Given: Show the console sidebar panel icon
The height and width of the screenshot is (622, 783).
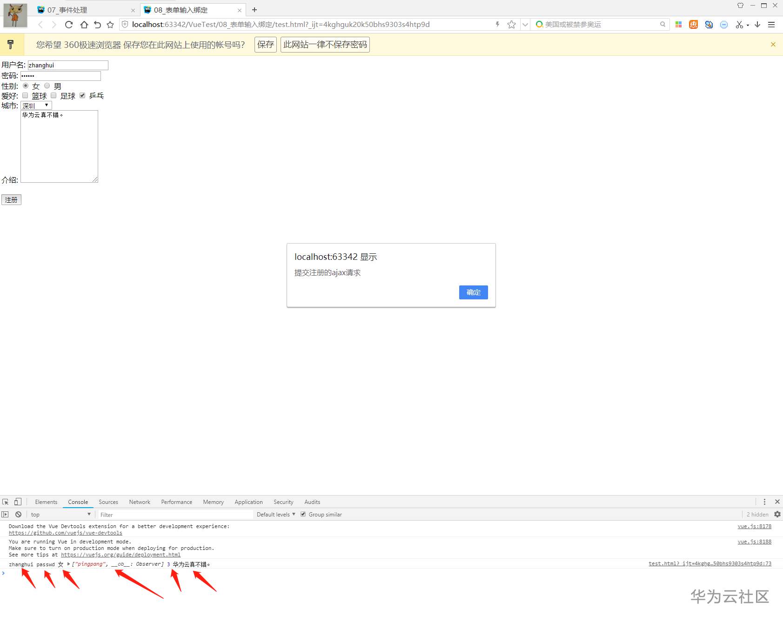Looking at the screenshot, I should pyautogui.click(x=5, y=515).
